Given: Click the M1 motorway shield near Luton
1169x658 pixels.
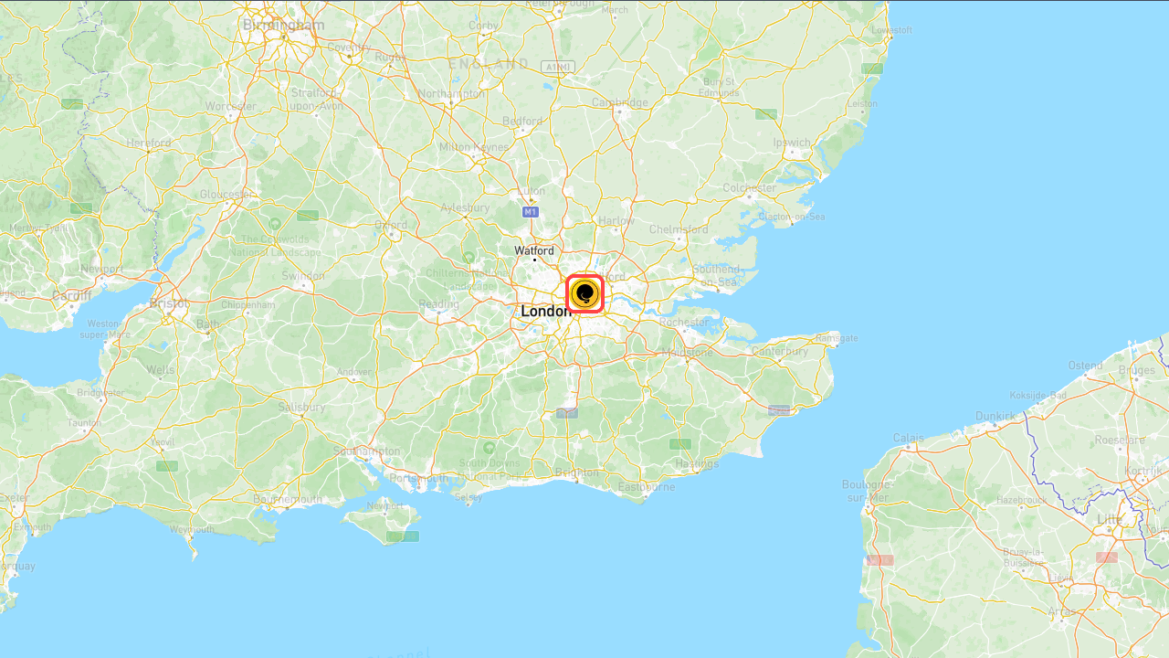Looking at the screenshot, I should [531, 212].
